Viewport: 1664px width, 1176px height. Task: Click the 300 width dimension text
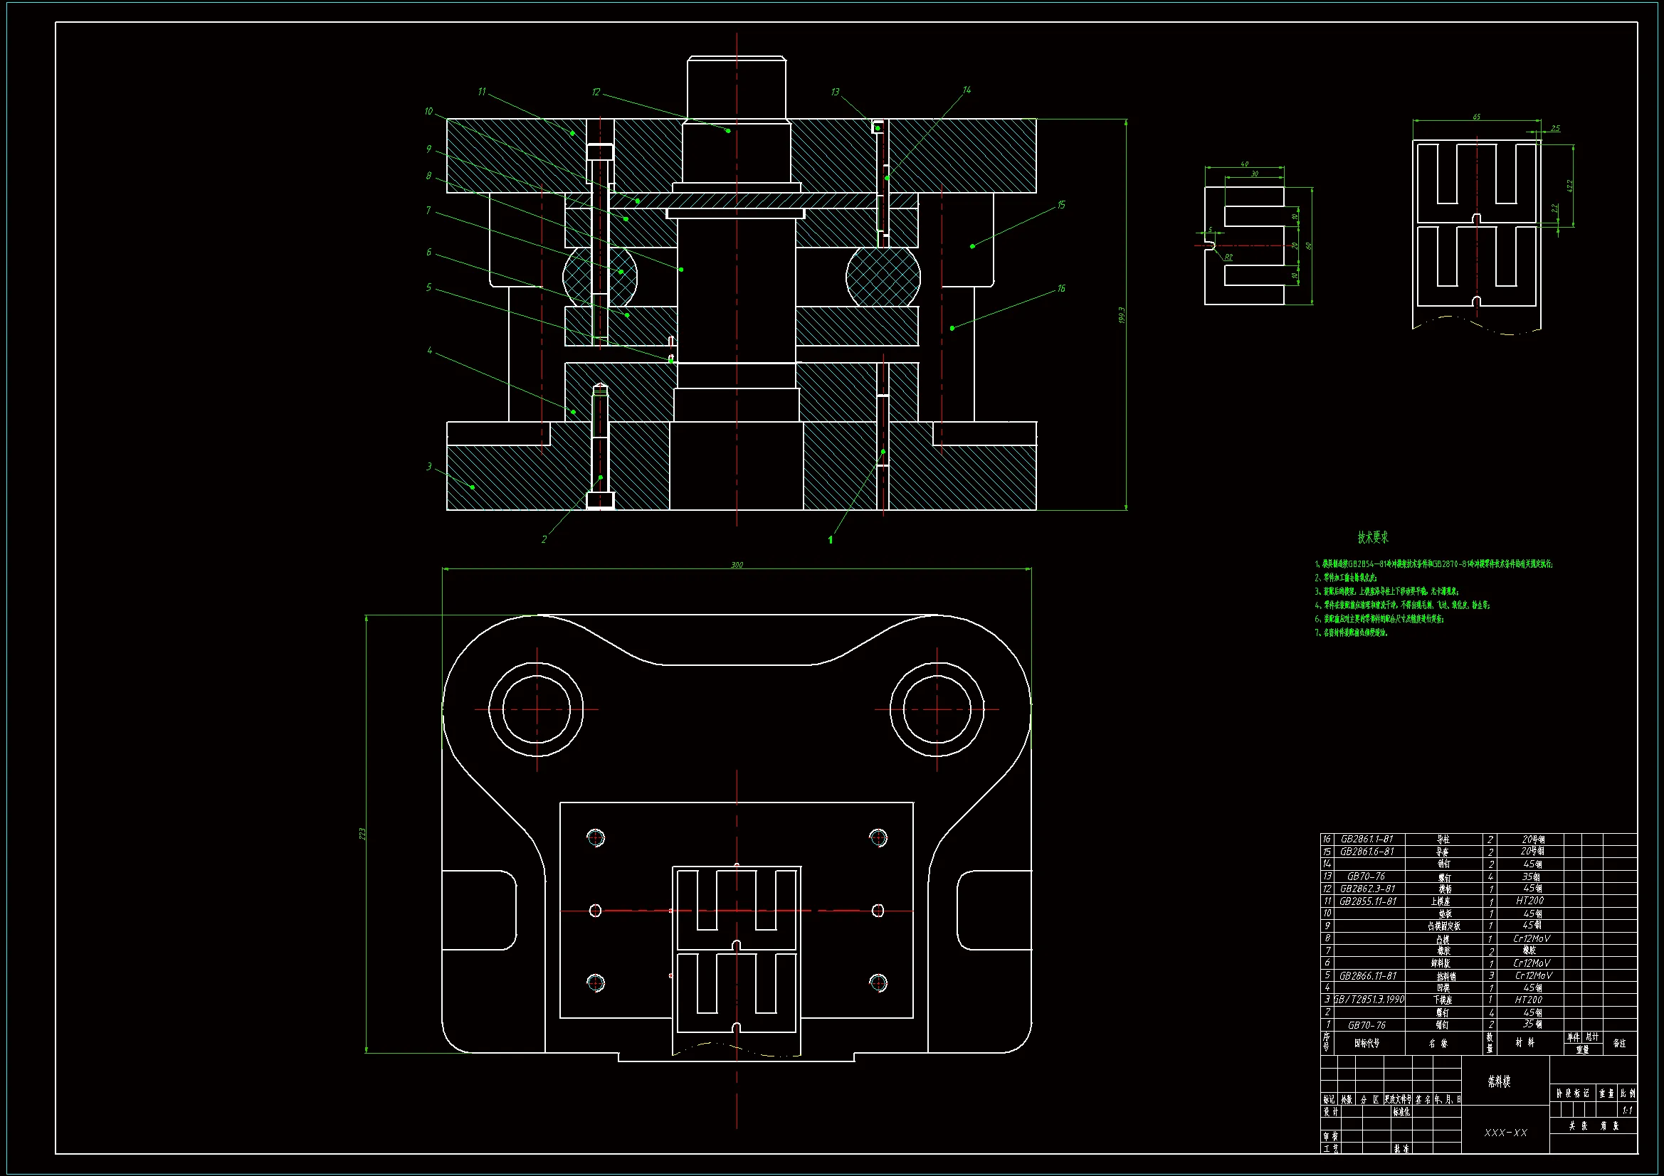[x=737, y=565]
